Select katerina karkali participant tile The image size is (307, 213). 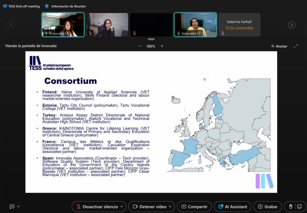pyautogui.click(x=239, y=25)
